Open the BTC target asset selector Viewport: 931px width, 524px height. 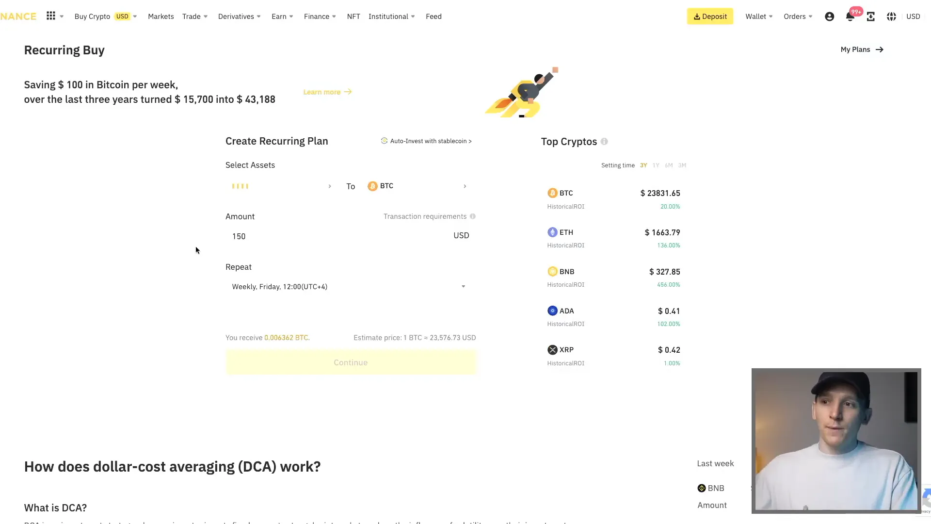(x=417, y=186)
